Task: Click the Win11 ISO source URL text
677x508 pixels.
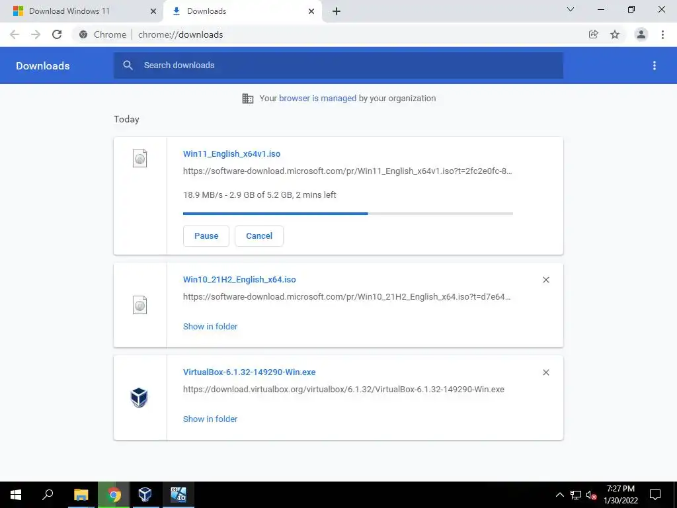Action: click(348, 171)
